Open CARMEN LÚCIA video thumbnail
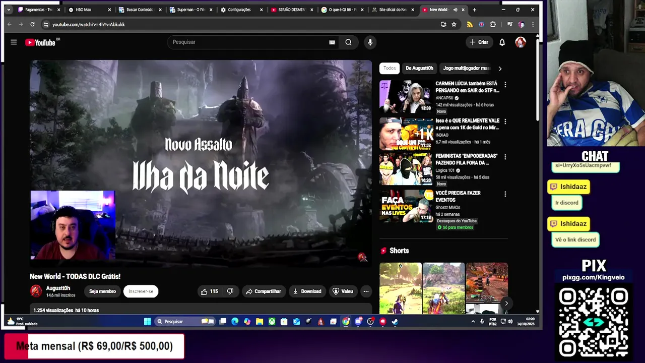 point(406,96)
